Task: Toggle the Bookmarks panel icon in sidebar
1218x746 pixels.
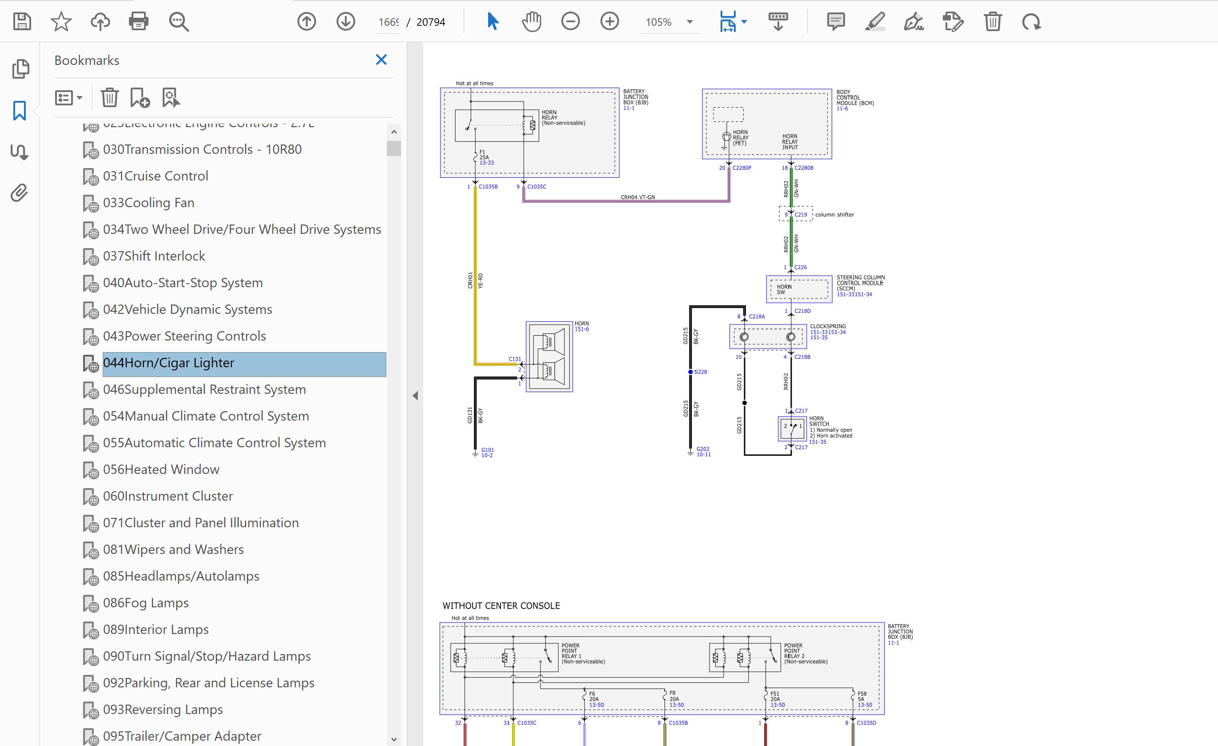Action: [x=20, y=111]
